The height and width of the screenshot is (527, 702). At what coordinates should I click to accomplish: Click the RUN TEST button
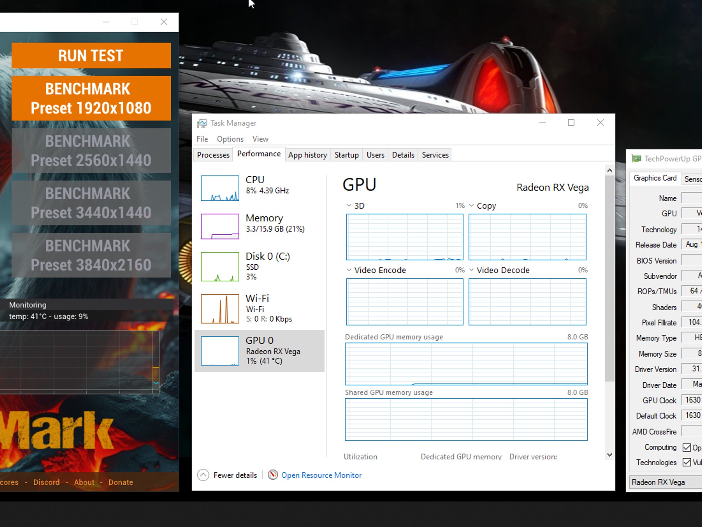[91, 55]
